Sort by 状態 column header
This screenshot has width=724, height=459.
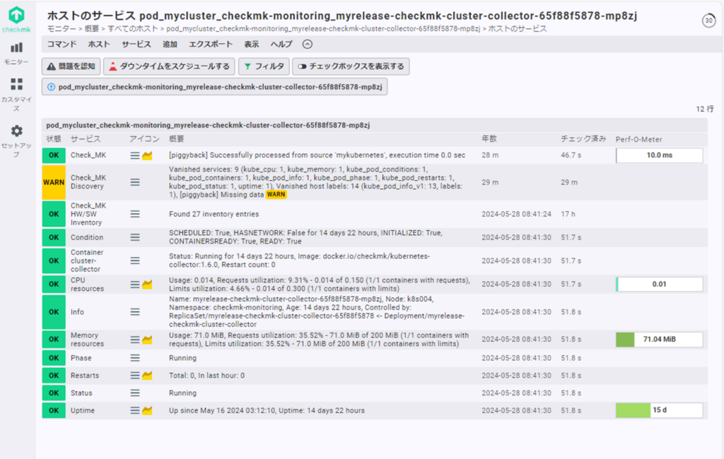[x=54, y=139]
